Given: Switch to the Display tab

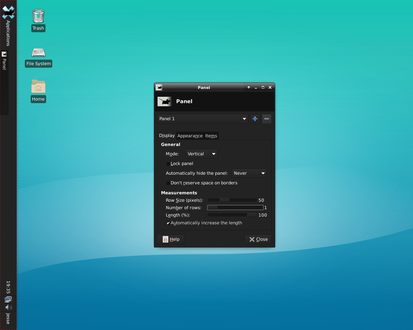Looking at the screenshot, I should pos(167,136).
